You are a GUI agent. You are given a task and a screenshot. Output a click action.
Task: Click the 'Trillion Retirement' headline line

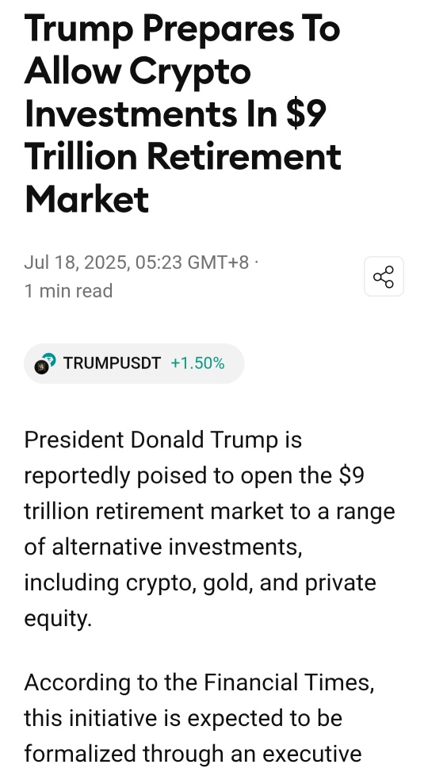click(x=182, y=157)
